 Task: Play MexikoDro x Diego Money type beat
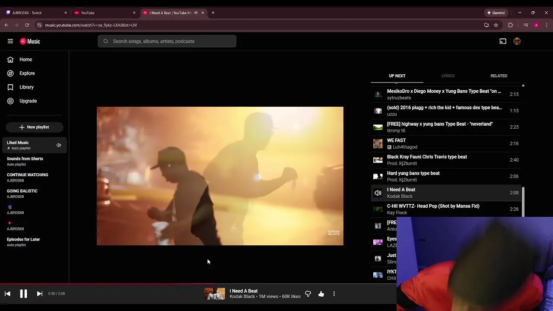tap(446, 94)
